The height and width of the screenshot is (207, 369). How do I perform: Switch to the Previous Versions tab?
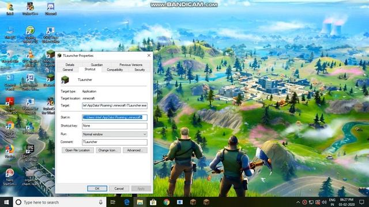(x=131, y=65)
